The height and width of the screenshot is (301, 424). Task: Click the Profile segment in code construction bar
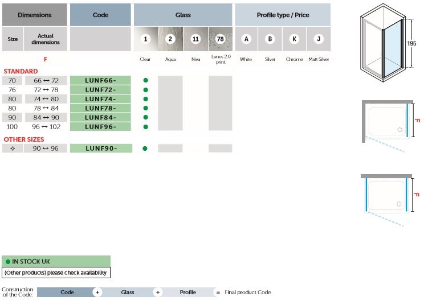click(188, 292)
